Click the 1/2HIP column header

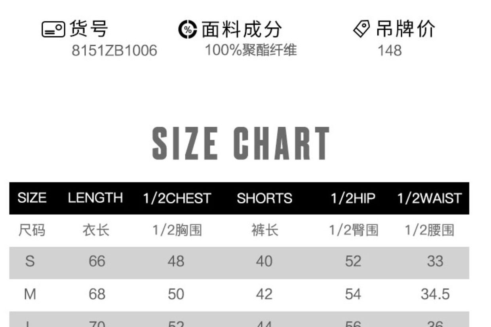(x=353, y=198)
